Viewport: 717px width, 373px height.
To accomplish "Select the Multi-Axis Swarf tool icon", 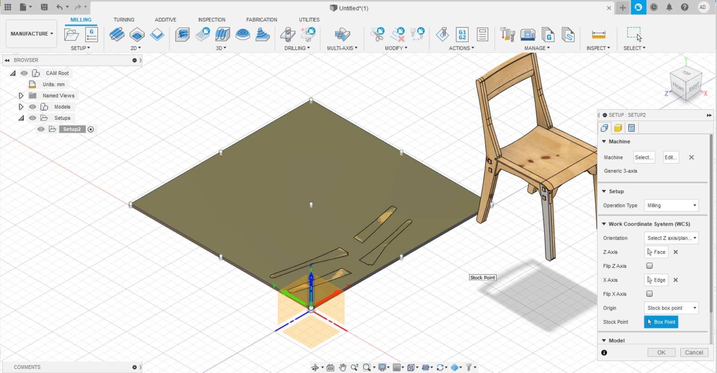I will tap(342, 35).
